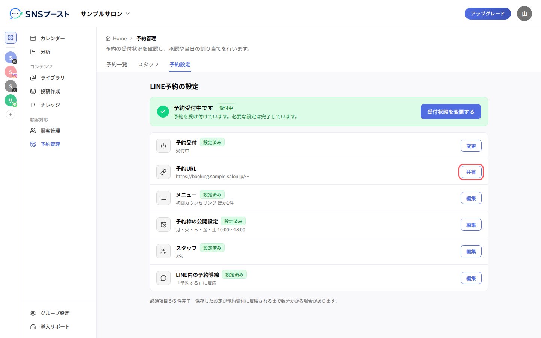Add a new account with the plus icon
541x338 pixels.
point(11,115)
